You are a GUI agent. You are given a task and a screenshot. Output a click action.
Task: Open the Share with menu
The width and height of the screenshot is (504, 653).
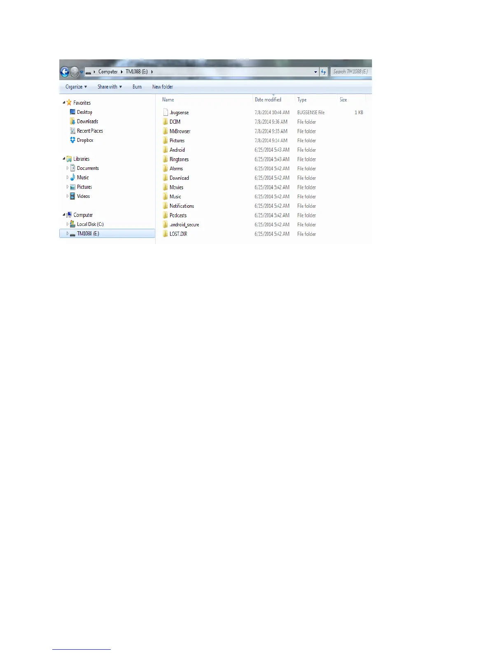click(110, 87)
